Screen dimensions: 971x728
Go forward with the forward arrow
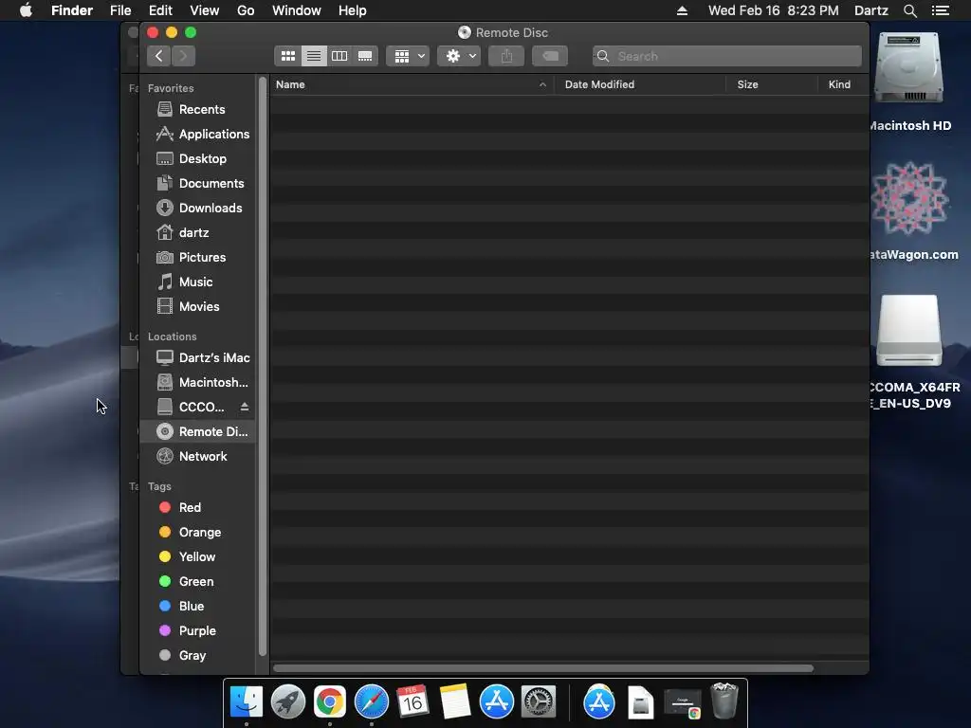(x=183, y=56)
